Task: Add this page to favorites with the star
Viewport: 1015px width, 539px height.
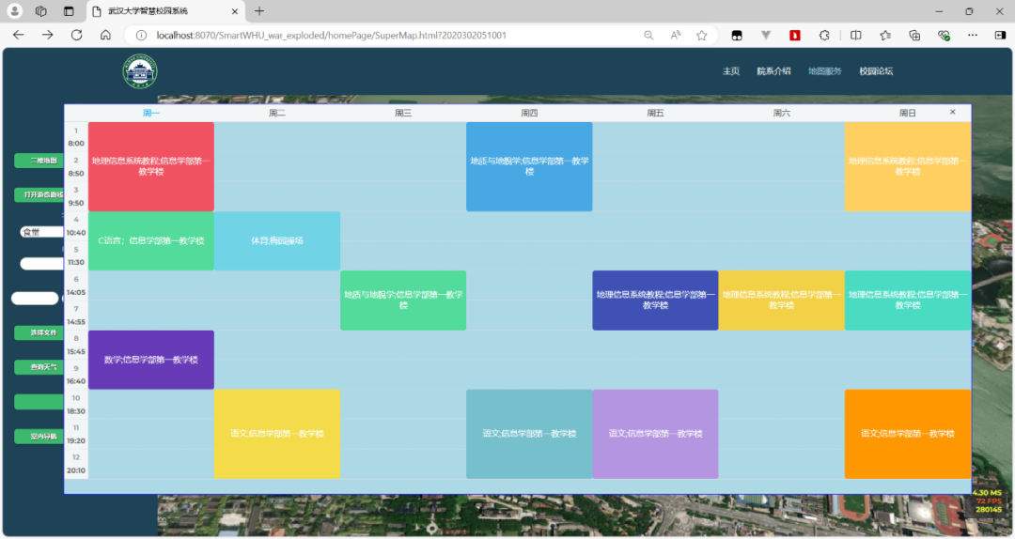Action: 701,35
